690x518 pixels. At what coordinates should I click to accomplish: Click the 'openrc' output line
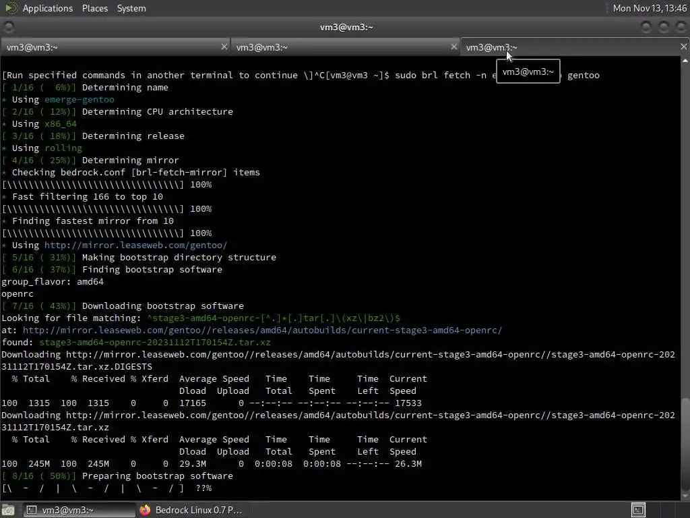point(18,294)
